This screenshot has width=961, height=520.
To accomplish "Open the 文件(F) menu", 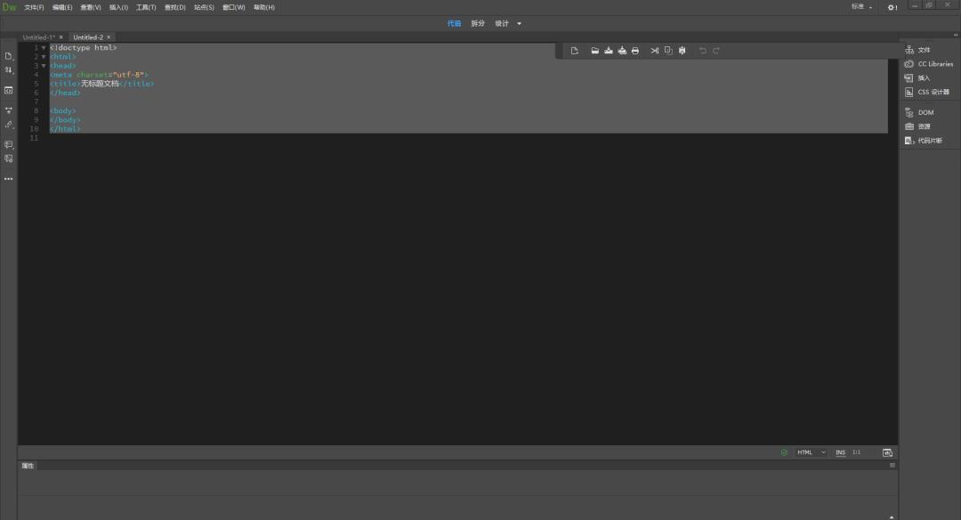I will click(x=34, y=7).
